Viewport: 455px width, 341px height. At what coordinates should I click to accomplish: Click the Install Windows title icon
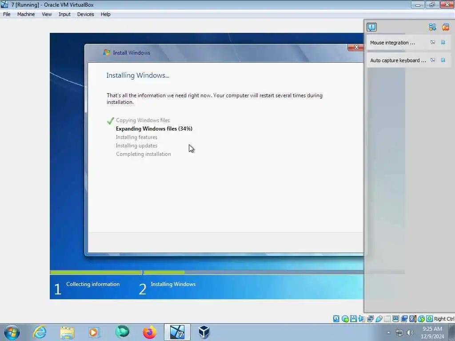[x=107, y=52]
